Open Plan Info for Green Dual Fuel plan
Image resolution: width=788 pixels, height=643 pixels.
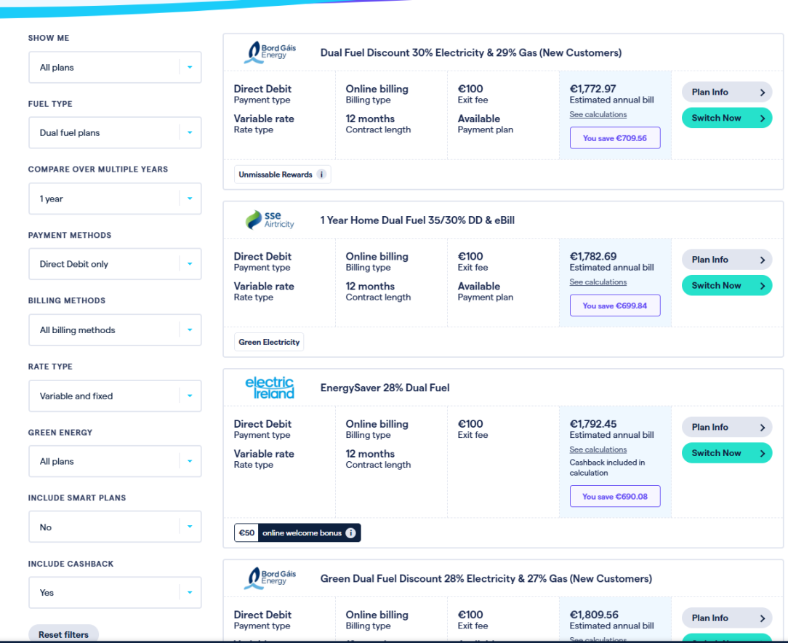pos(727,618)
